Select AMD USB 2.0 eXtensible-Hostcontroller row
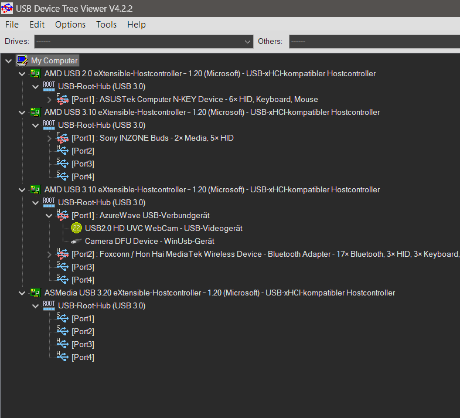 [210, 73]
